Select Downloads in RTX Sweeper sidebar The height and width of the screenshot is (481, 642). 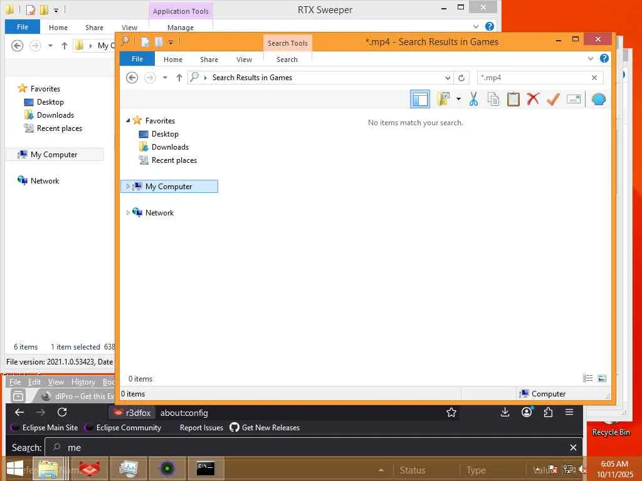pos(55,115)
